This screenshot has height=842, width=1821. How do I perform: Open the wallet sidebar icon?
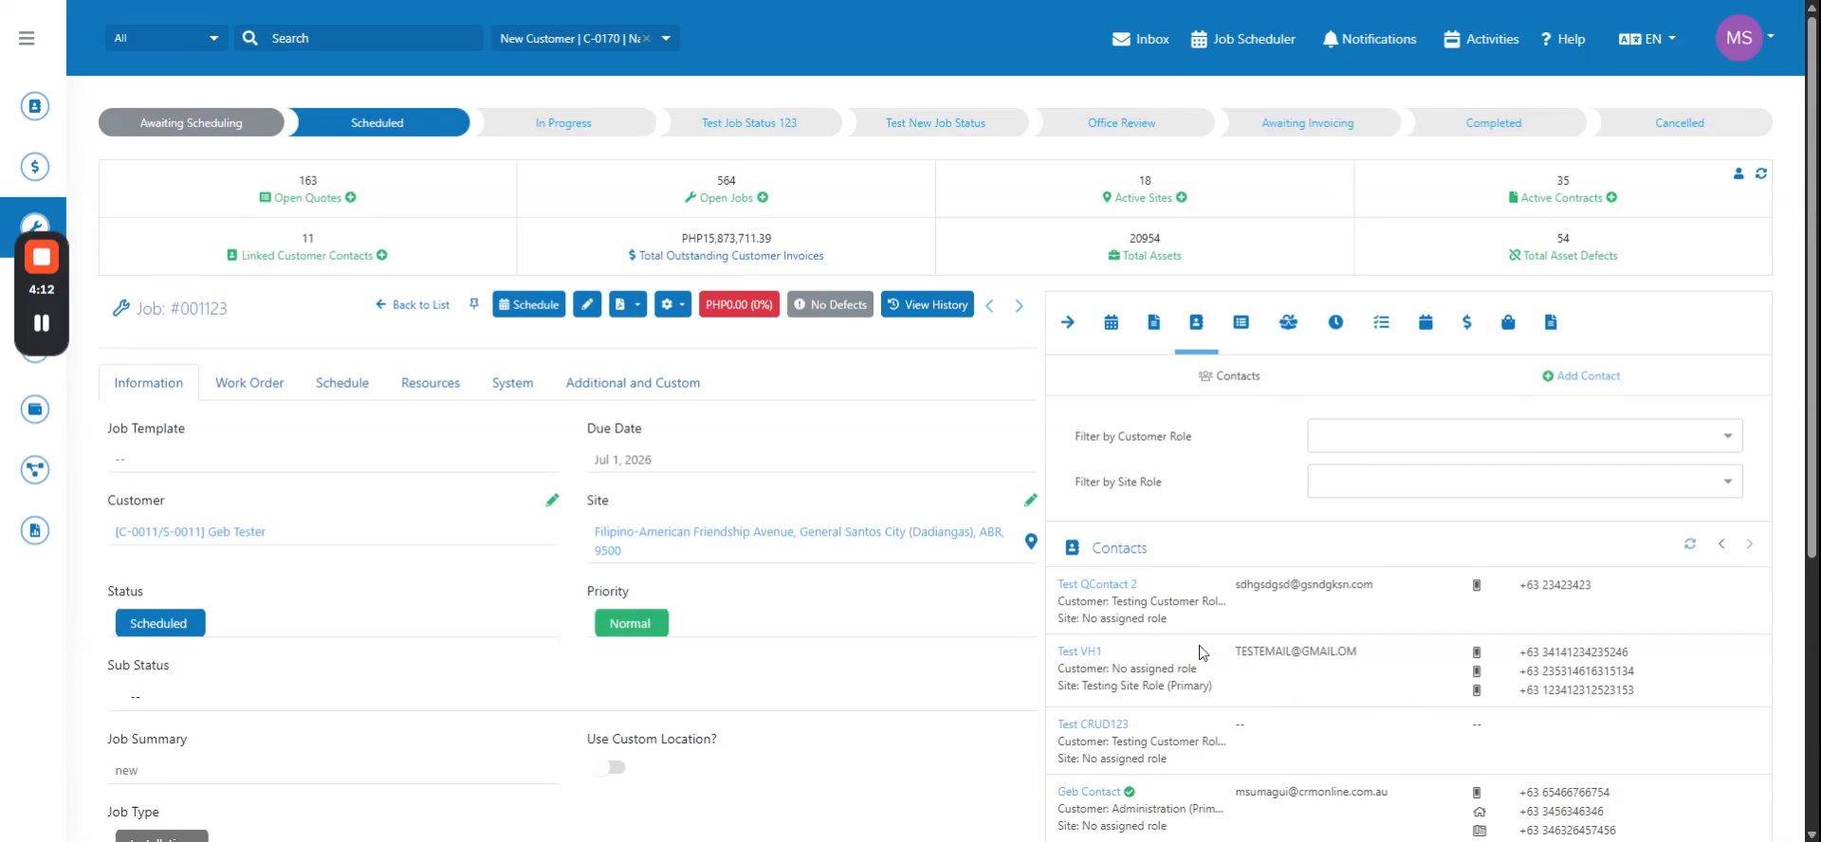coord(35,410)
